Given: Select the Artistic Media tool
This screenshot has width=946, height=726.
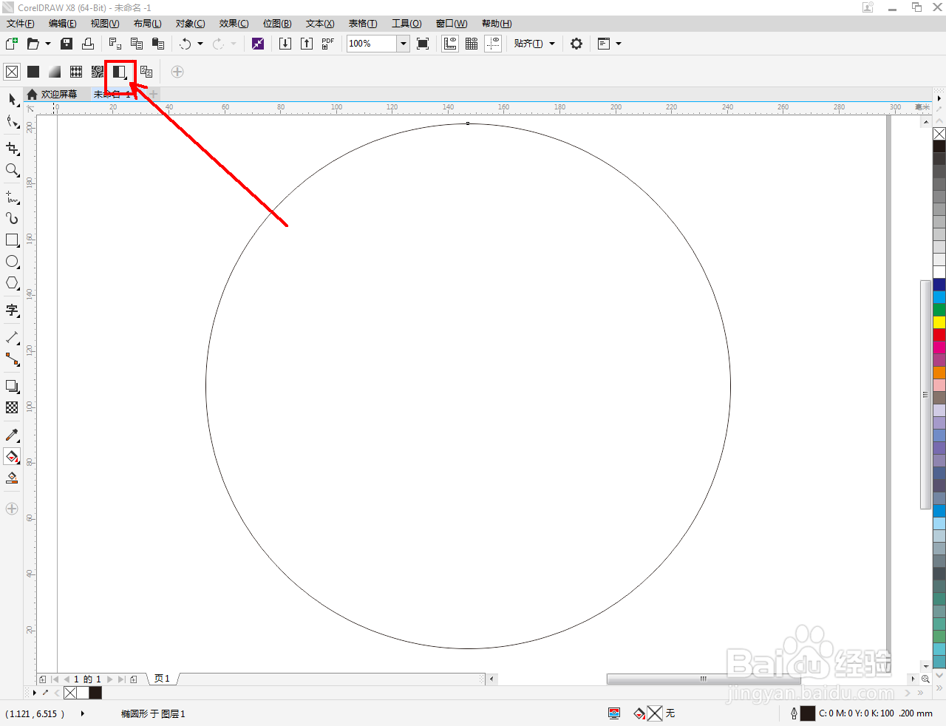Looking at the screenshot, I should pos(13,219).
